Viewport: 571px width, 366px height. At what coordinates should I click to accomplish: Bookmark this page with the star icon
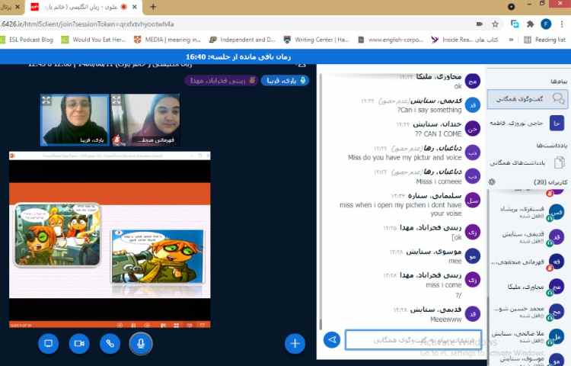point(495,24)
